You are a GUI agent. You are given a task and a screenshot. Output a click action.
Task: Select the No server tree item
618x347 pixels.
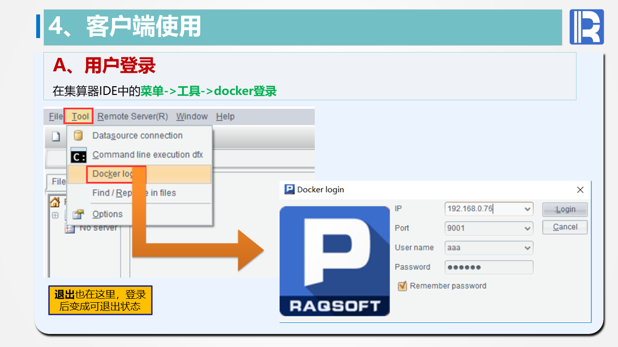[98, 227]
